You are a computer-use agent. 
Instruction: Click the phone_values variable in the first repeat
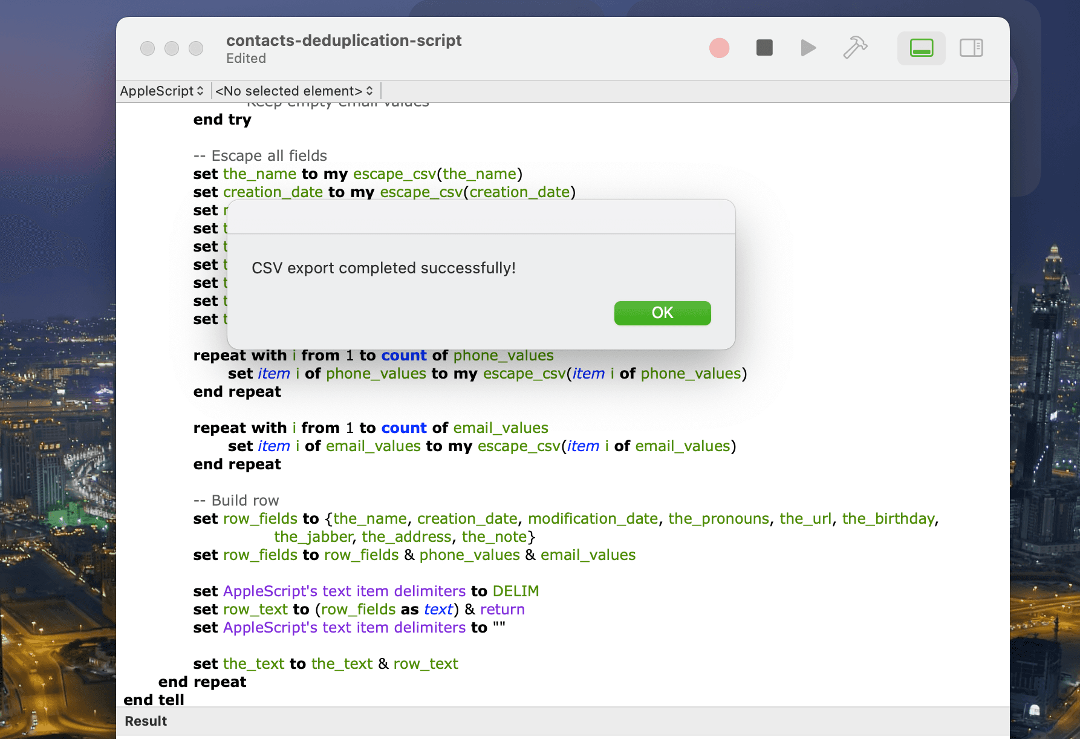[x=504, y=355]
